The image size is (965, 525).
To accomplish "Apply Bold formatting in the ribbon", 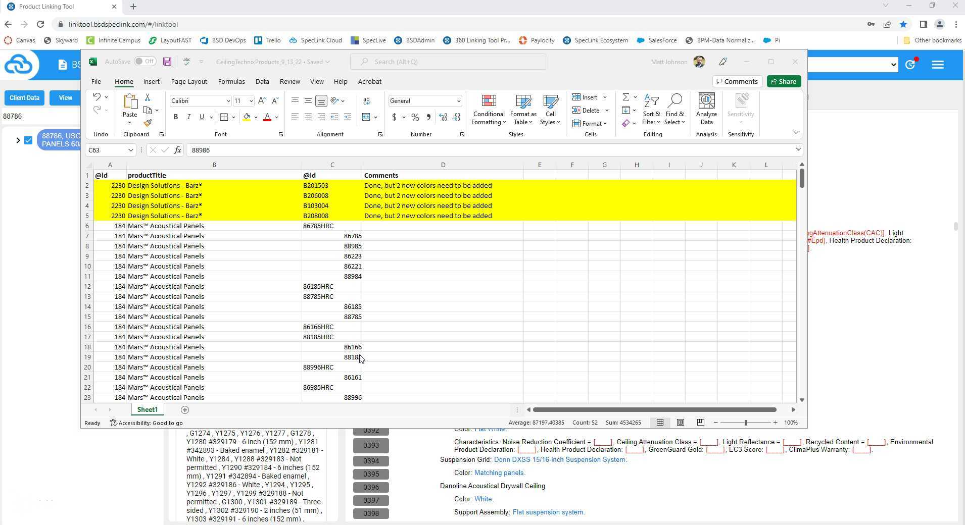I will click(x=176, y=117).
